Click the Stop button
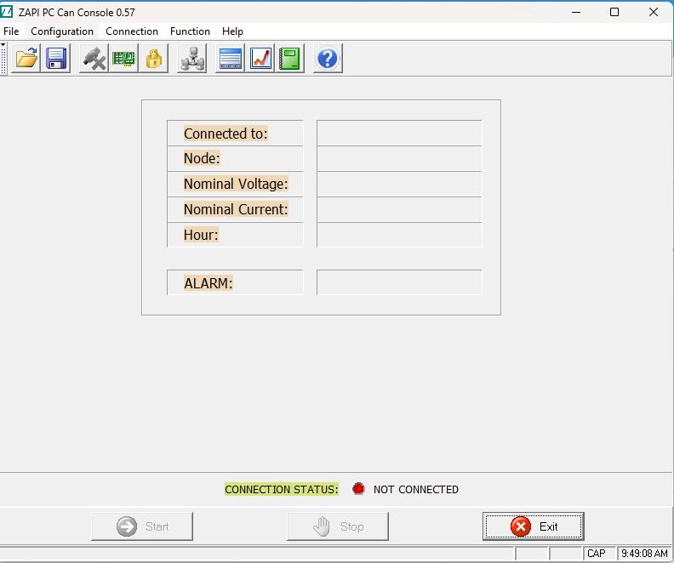The image size is (674, 563). coord(338,526)
